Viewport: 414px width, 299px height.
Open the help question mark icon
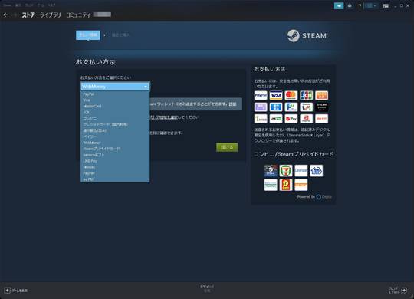[360, 6]
